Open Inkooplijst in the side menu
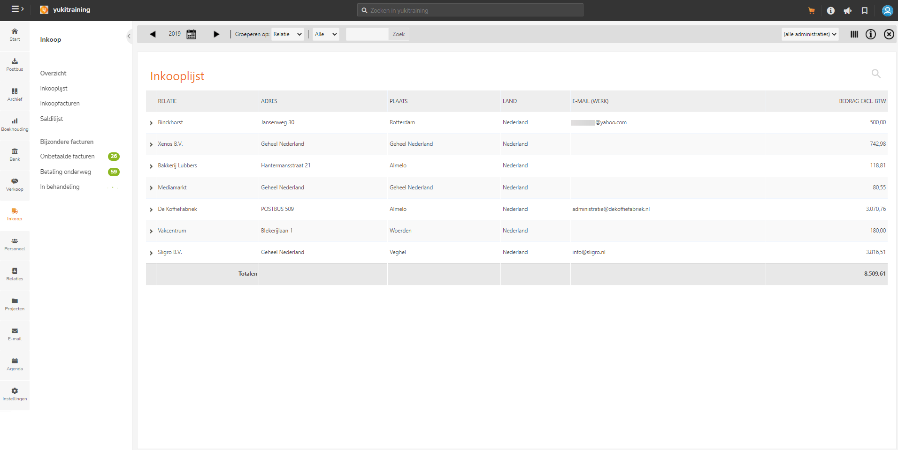Viewport: 898px width, 450px height. click(x=54, y=89)
